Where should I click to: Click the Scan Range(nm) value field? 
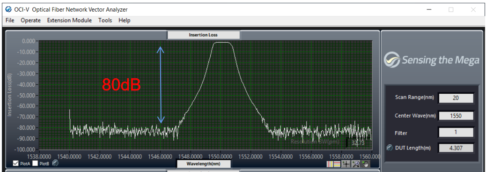(456, 98)
